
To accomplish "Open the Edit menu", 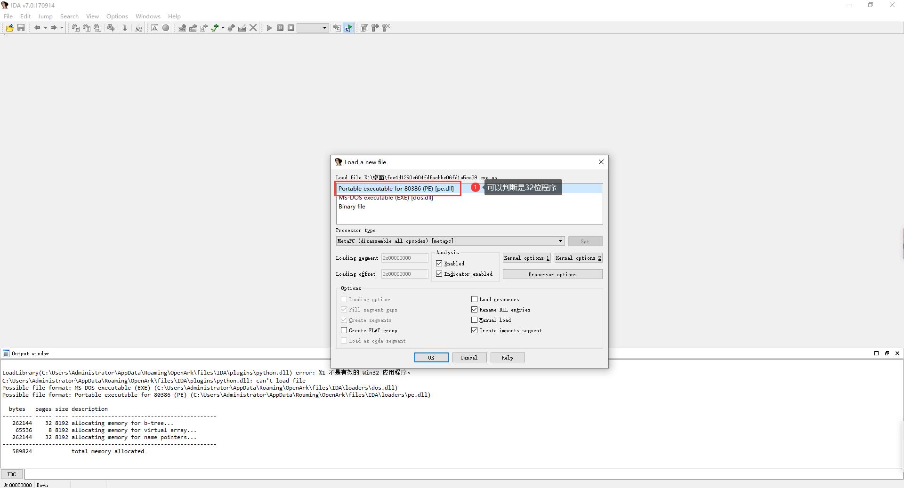I will tap(25, 16).
